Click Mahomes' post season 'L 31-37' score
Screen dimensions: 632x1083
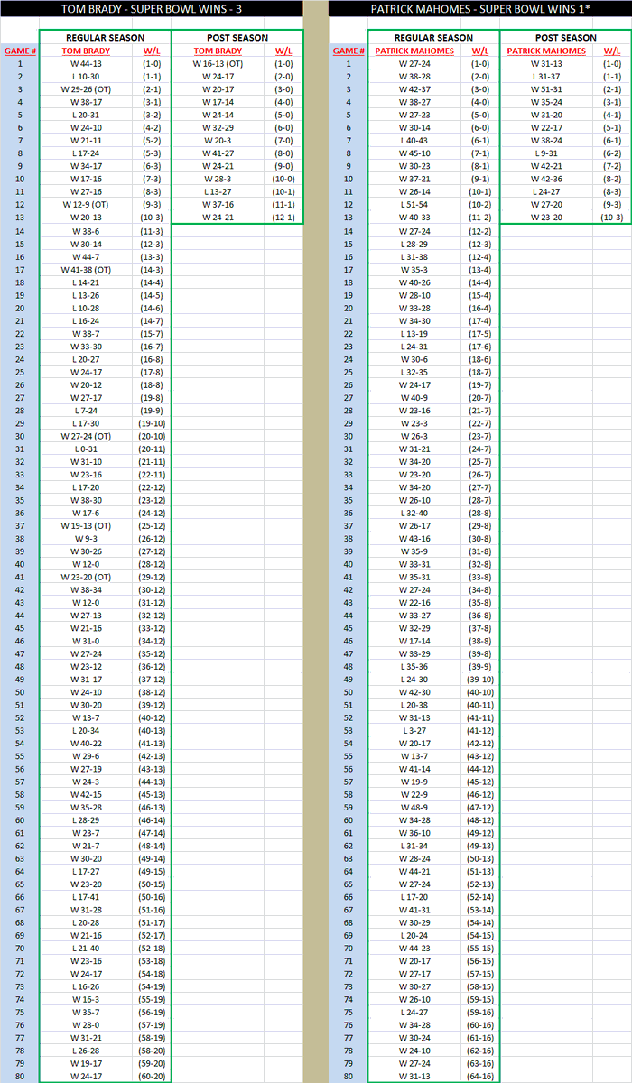(546, 77)
